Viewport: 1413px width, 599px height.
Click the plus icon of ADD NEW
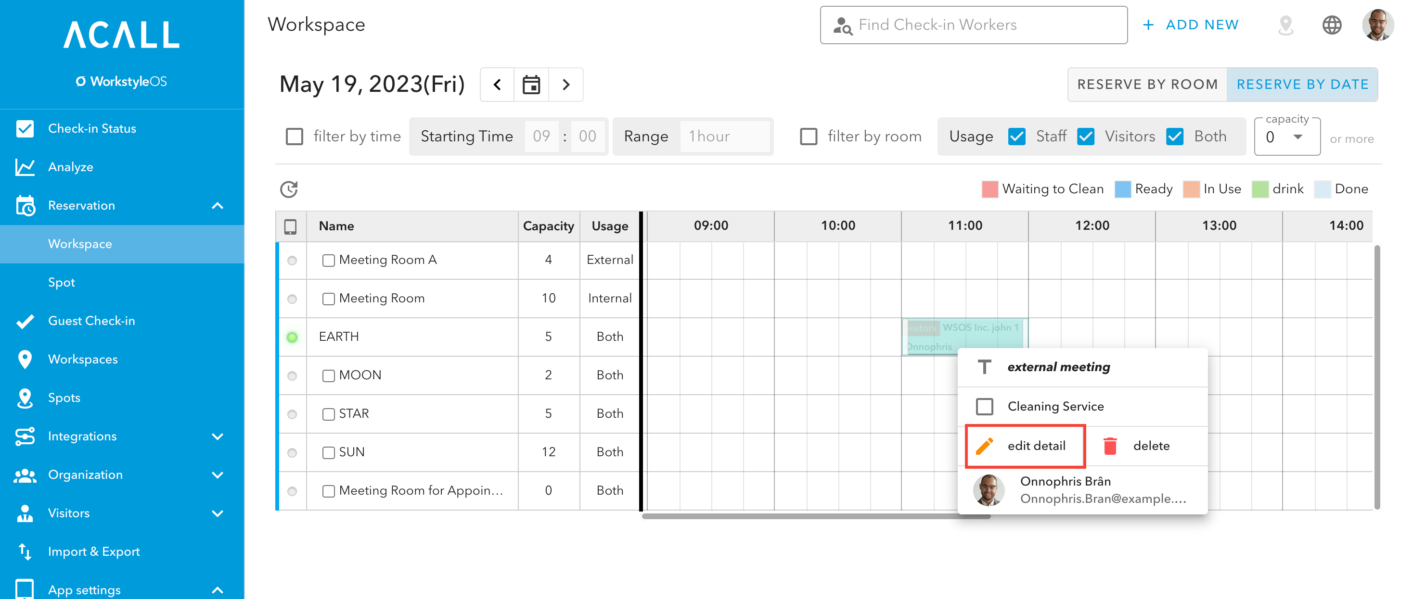coord(1148,25)
